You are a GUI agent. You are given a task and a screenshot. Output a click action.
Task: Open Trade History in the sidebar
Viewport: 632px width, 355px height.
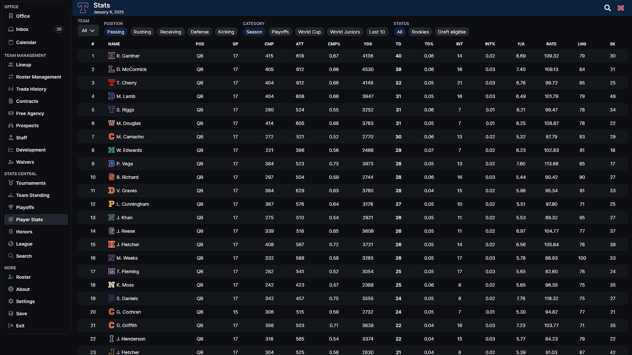coord(31,89)
